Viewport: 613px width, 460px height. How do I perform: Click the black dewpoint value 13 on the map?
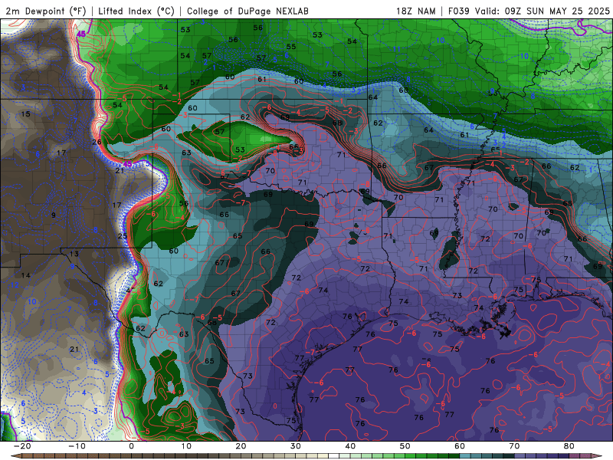(x=74, y=254)
